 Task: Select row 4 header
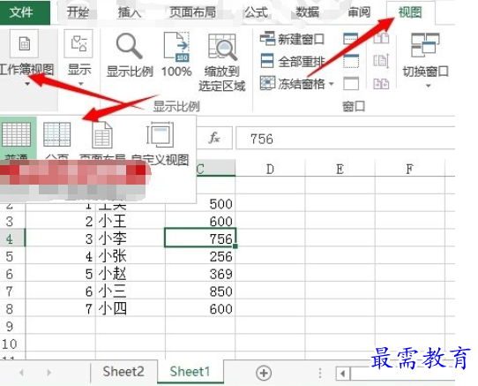pos(12,238)
